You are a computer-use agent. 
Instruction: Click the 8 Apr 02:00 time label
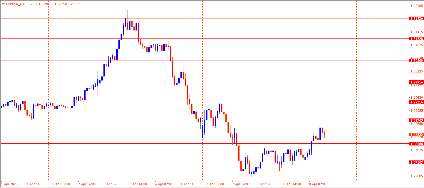coord(267,184)
